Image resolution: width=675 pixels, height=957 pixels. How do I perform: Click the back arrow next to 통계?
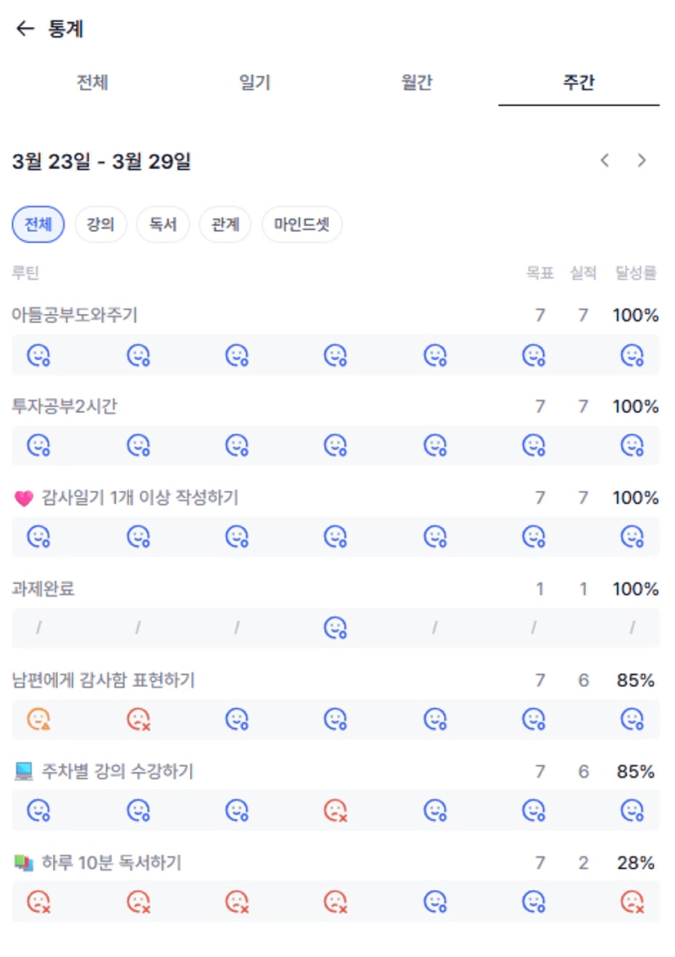25,29
